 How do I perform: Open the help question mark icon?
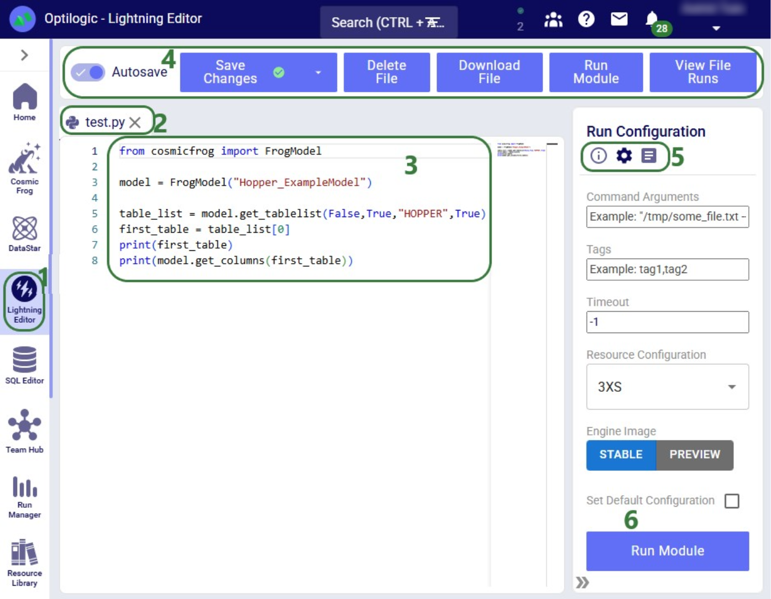(586, 19)
